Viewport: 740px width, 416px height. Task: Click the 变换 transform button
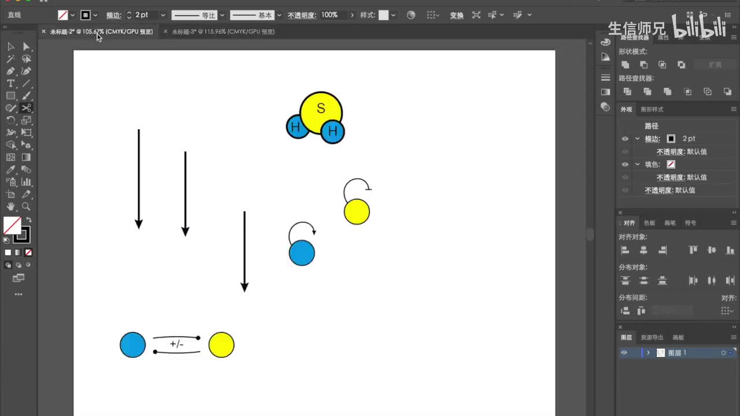pos(457,15)
